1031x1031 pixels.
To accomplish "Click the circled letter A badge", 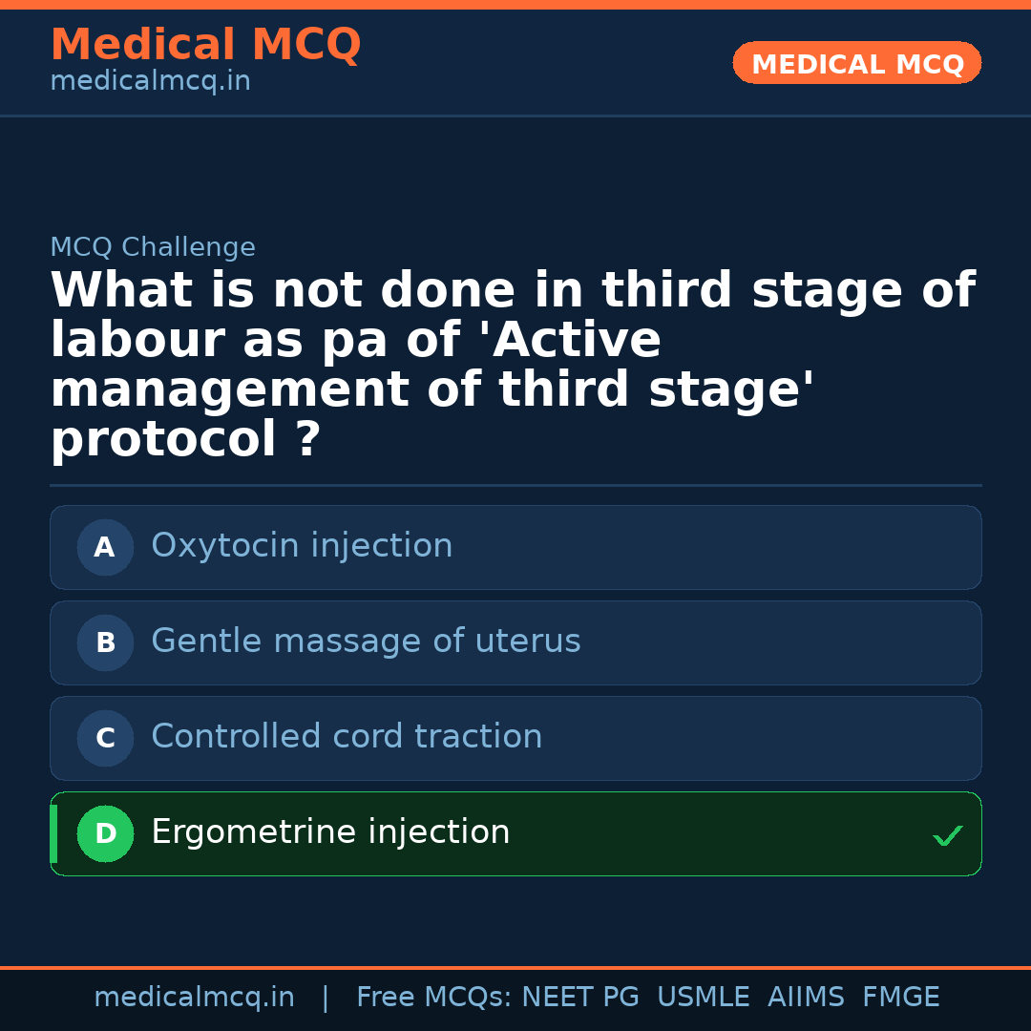I will [105, 547].
